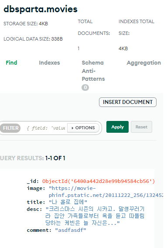Click the Schema Anti-Patterns count badge
This screenshot has width=167, height=248.
click(x=85, y=87)
